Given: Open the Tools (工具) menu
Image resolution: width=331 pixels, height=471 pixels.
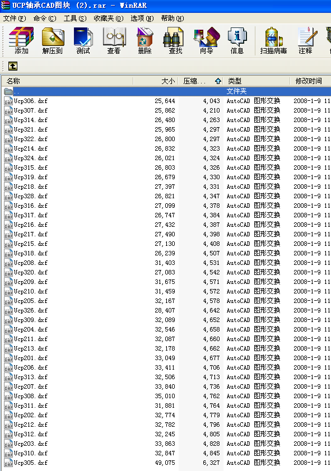Looking at the screenshot, I should (75, 18).
